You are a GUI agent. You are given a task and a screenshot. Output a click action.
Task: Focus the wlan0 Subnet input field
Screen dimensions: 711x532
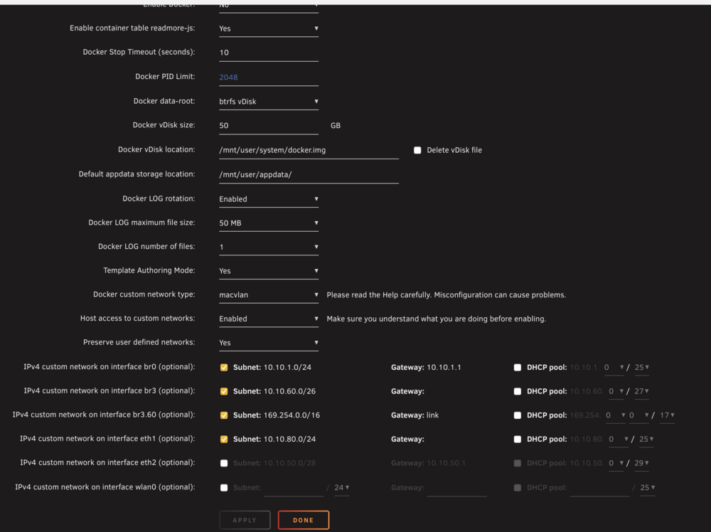coord(294,488)
